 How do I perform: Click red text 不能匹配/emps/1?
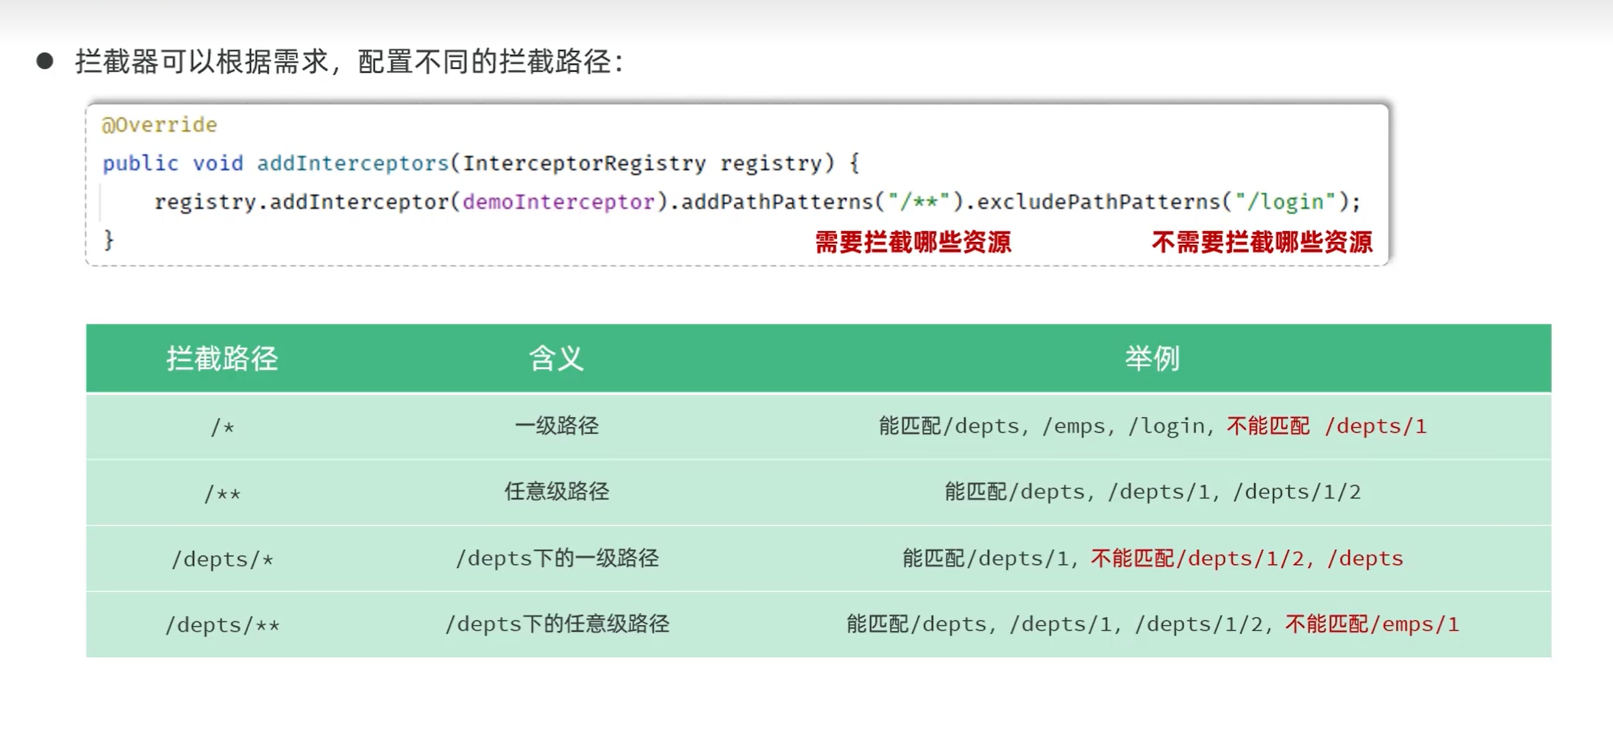1372,624
